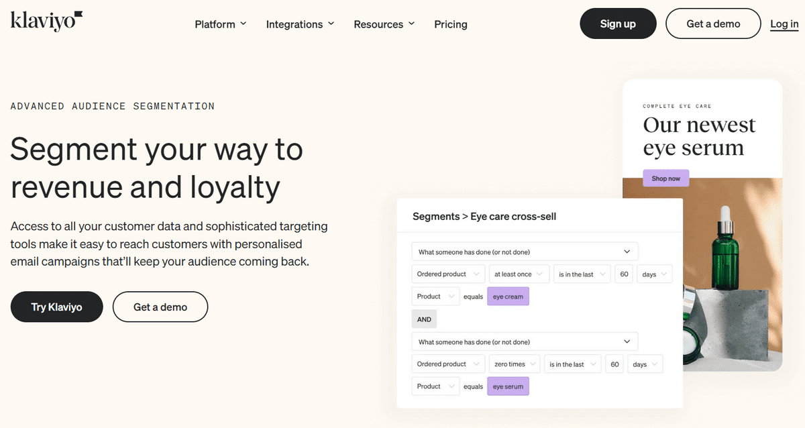Select the 'eye serum' purple tag
805x428 pixels.
coord(508,386)
